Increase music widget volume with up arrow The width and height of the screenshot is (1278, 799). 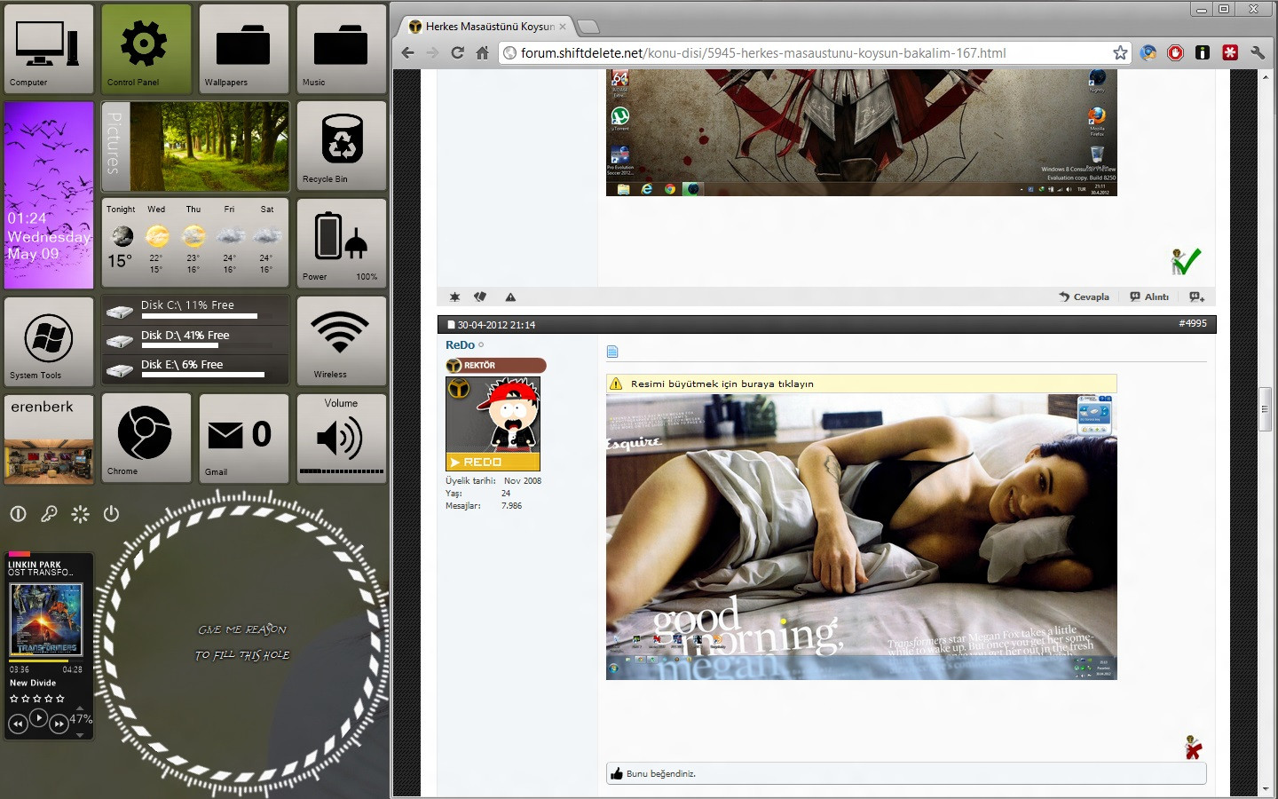(x=80, y=708)
